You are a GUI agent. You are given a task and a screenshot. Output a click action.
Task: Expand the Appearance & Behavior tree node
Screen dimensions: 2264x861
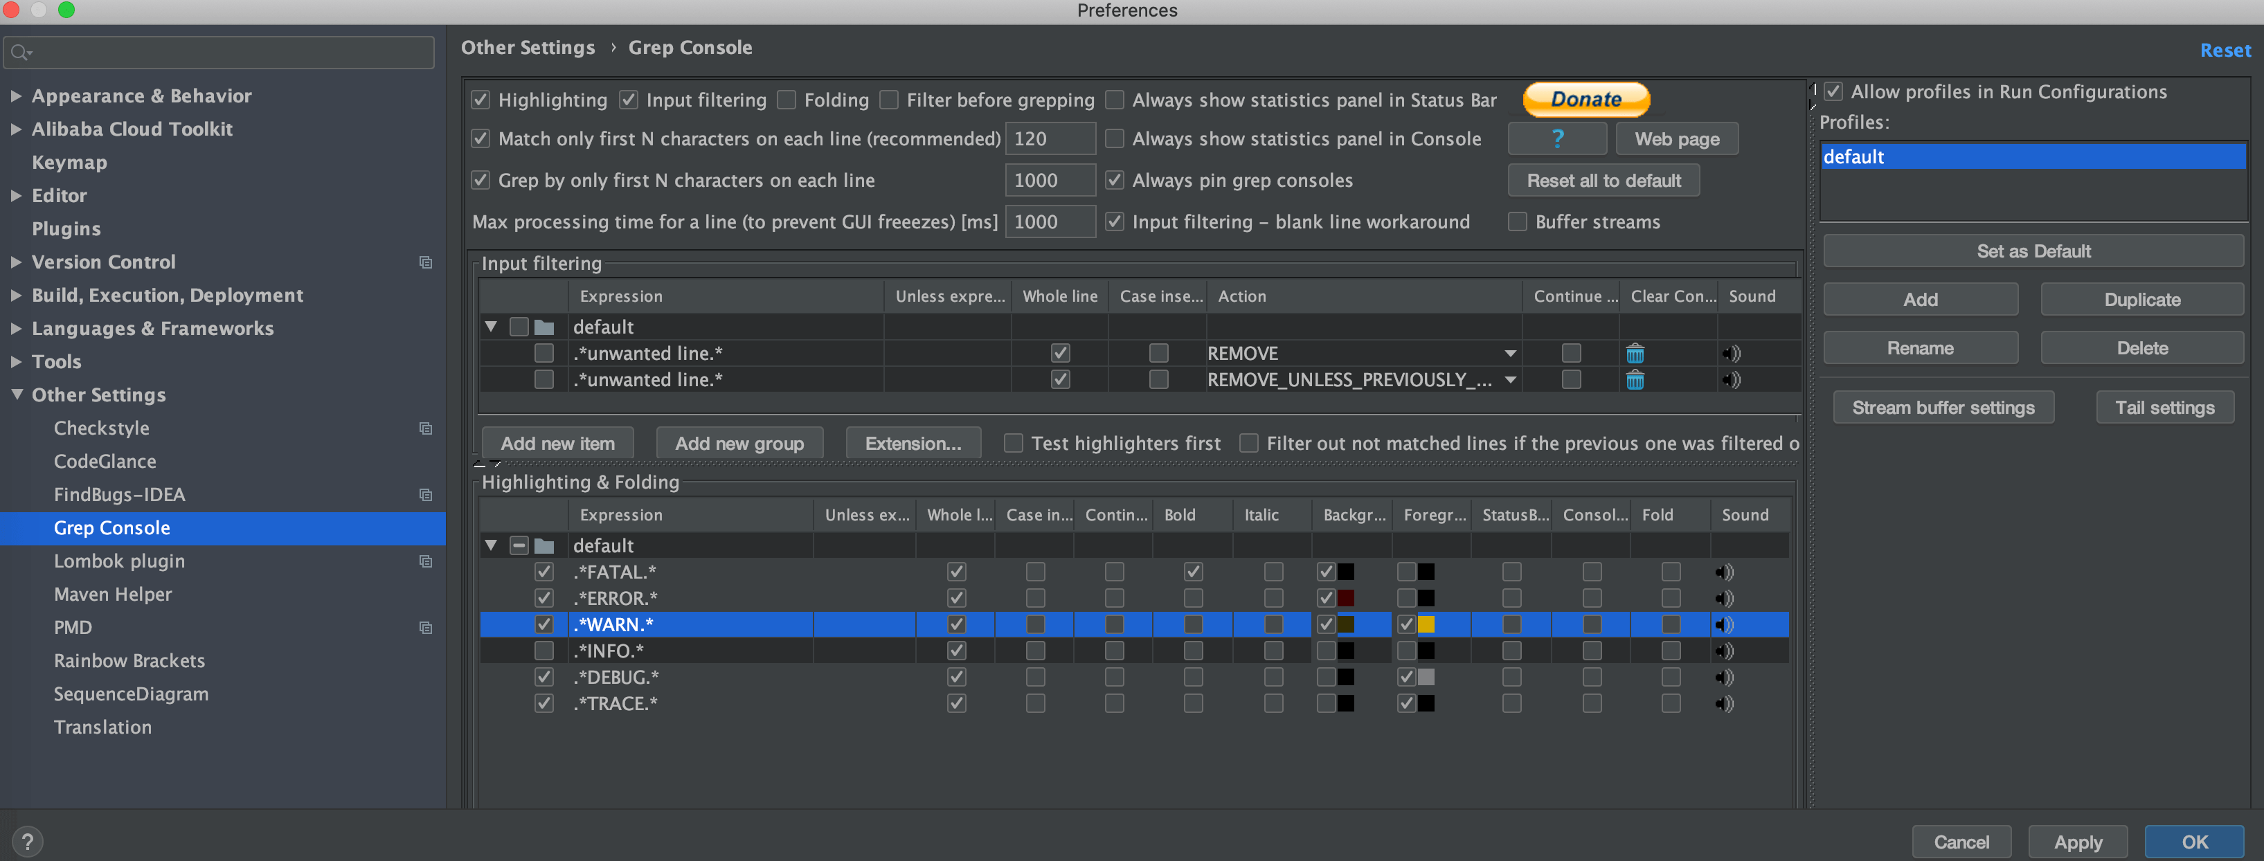pyautogui.click(x=15, y=95)
